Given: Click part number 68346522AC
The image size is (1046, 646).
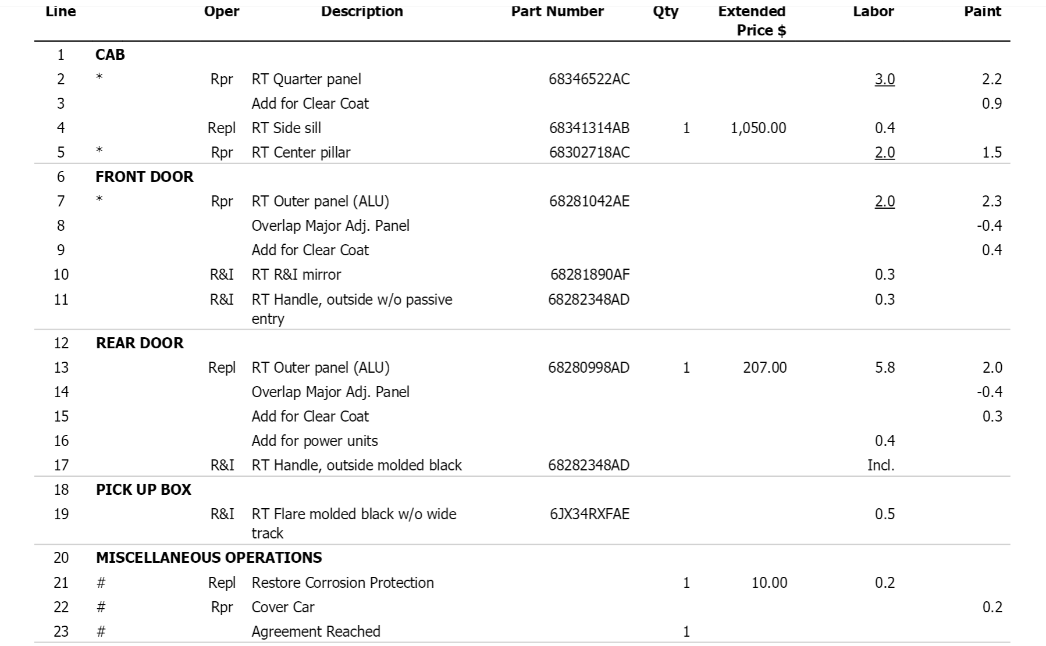Looking at the screenshot, I should click(589, 79).
